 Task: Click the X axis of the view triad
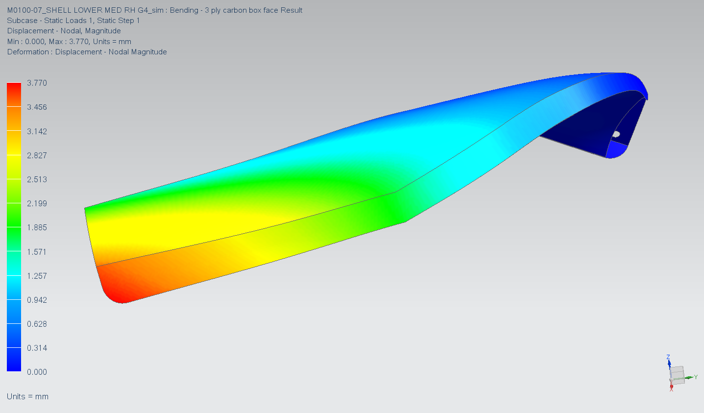tap(671, 387)
